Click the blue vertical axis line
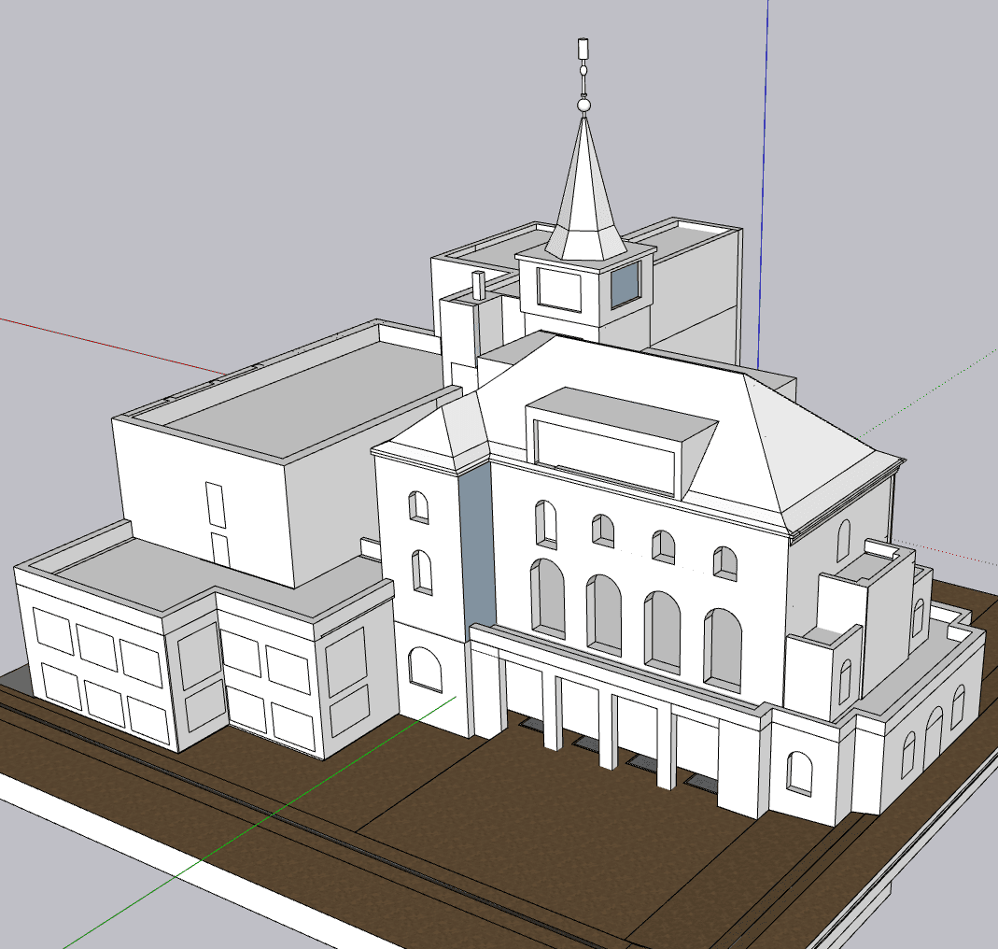 (763, 185)
